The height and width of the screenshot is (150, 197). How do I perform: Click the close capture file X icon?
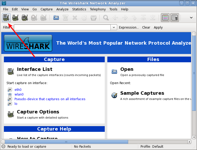[75, 18]
